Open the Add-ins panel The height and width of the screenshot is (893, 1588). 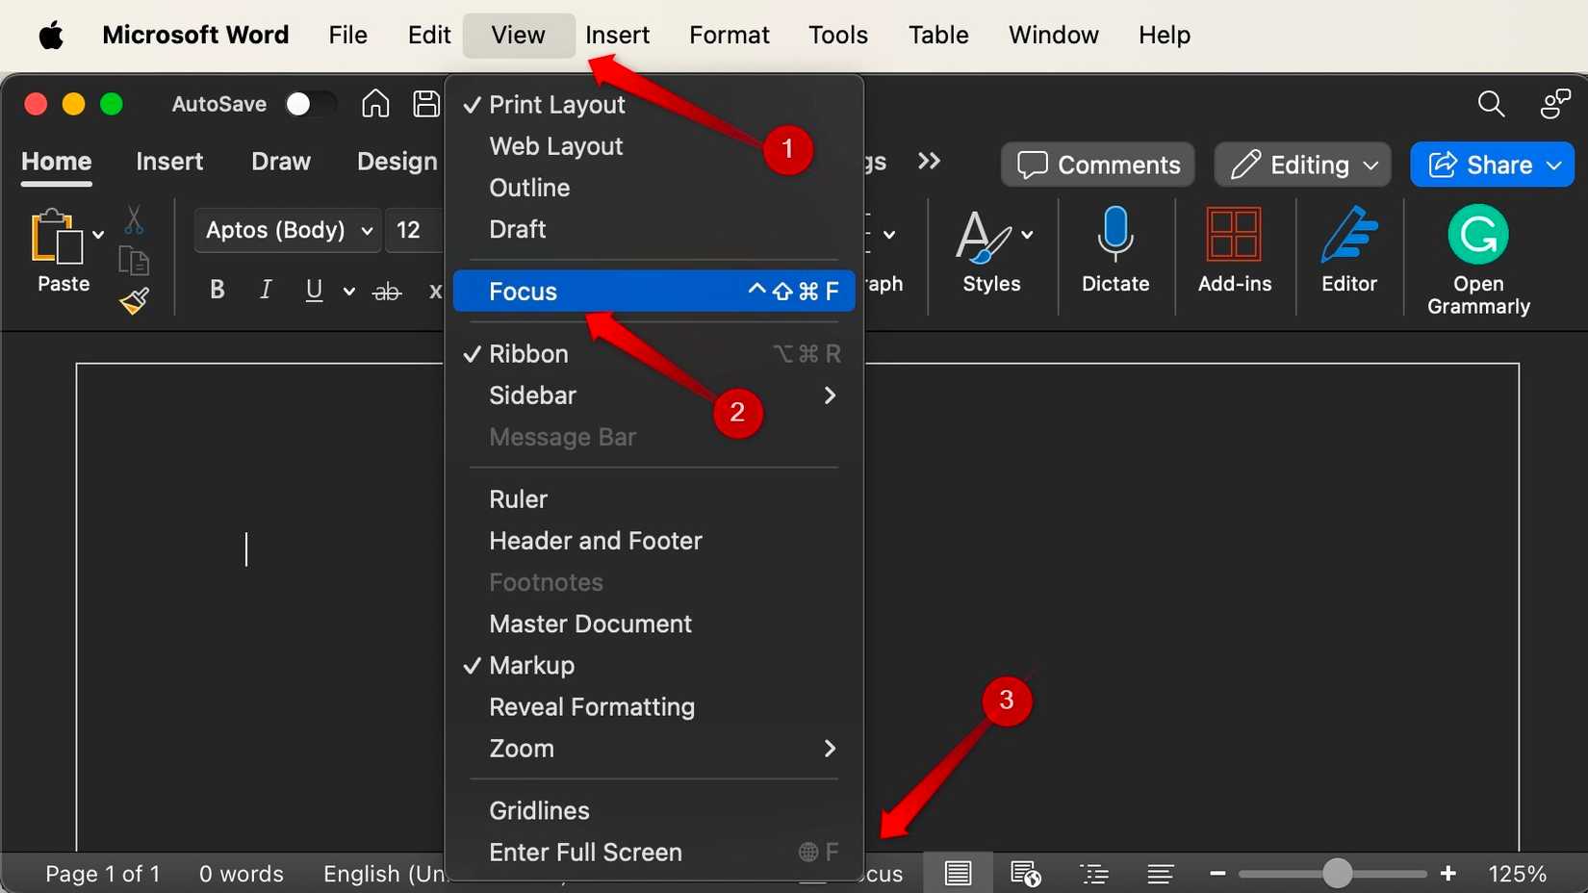(x=1234, y=255)
